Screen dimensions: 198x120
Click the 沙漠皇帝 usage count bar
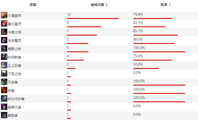(93, 18)
